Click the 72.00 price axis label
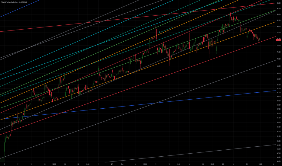Viewport: 282px width, 166px height. pos(279,52)
